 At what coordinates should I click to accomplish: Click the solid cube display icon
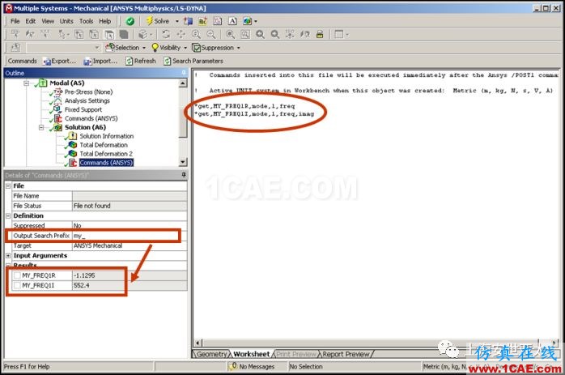tap(124, 35)
